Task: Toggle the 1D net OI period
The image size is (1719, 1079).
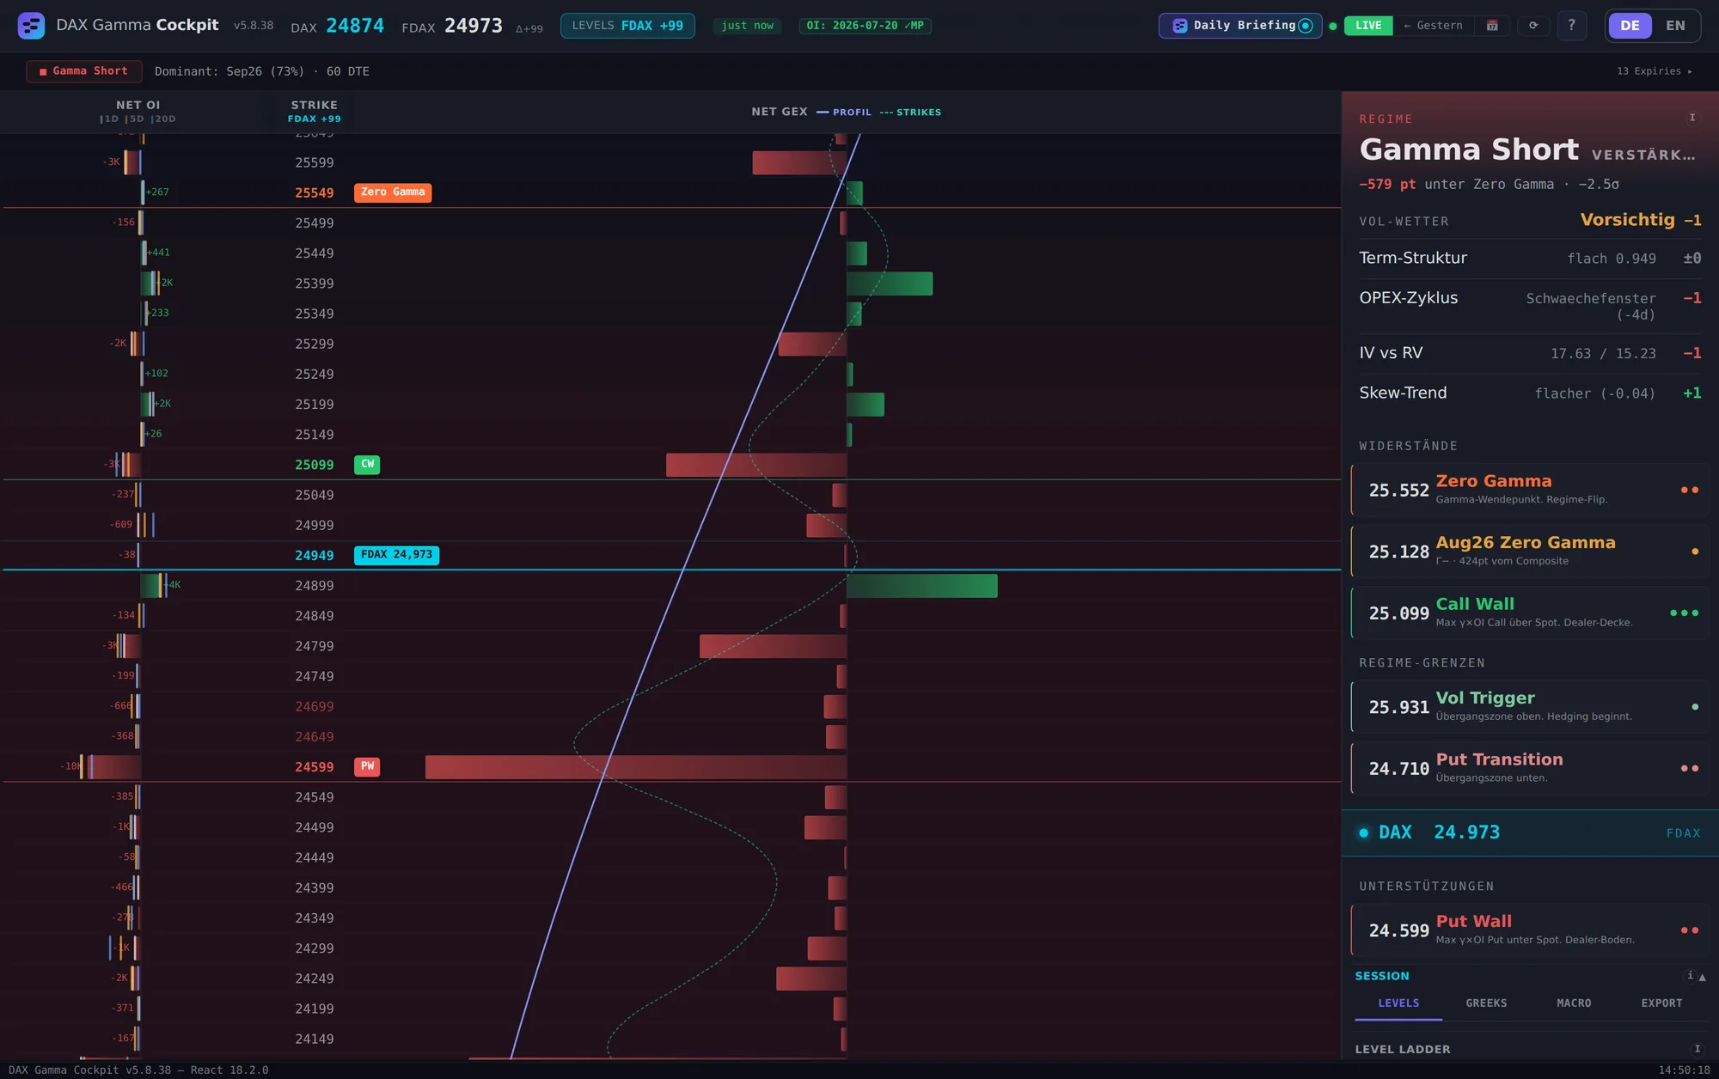Action: 109,119
